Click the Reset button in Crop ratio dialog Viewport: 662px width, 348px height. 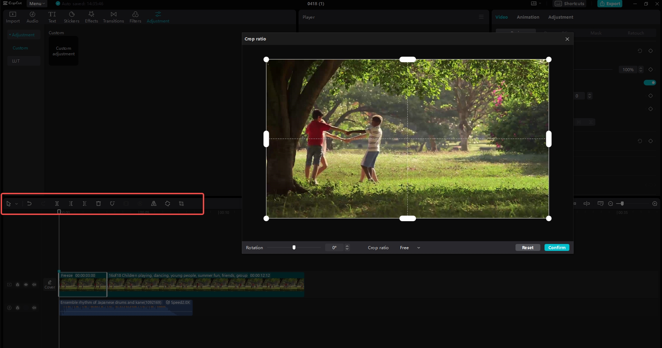(x=527, y=247)
